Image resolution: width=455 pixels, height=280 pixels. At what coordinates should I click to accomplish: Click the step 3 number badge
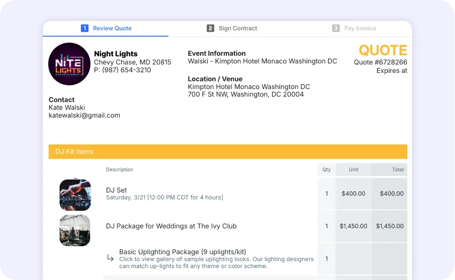[x=336, y=28]
